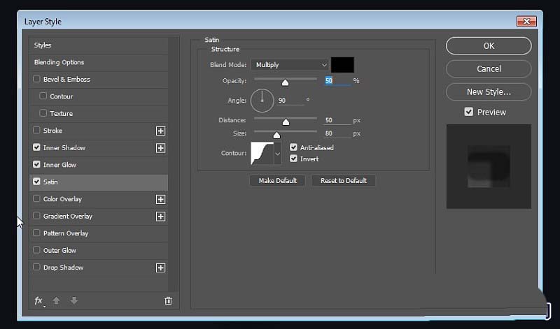Click the Angle dial control
Viewport: 560px width, 329px height.
point(262,101)
